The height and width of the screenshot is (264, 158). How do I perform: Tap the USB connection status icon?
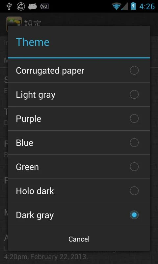tap(9, 6)
